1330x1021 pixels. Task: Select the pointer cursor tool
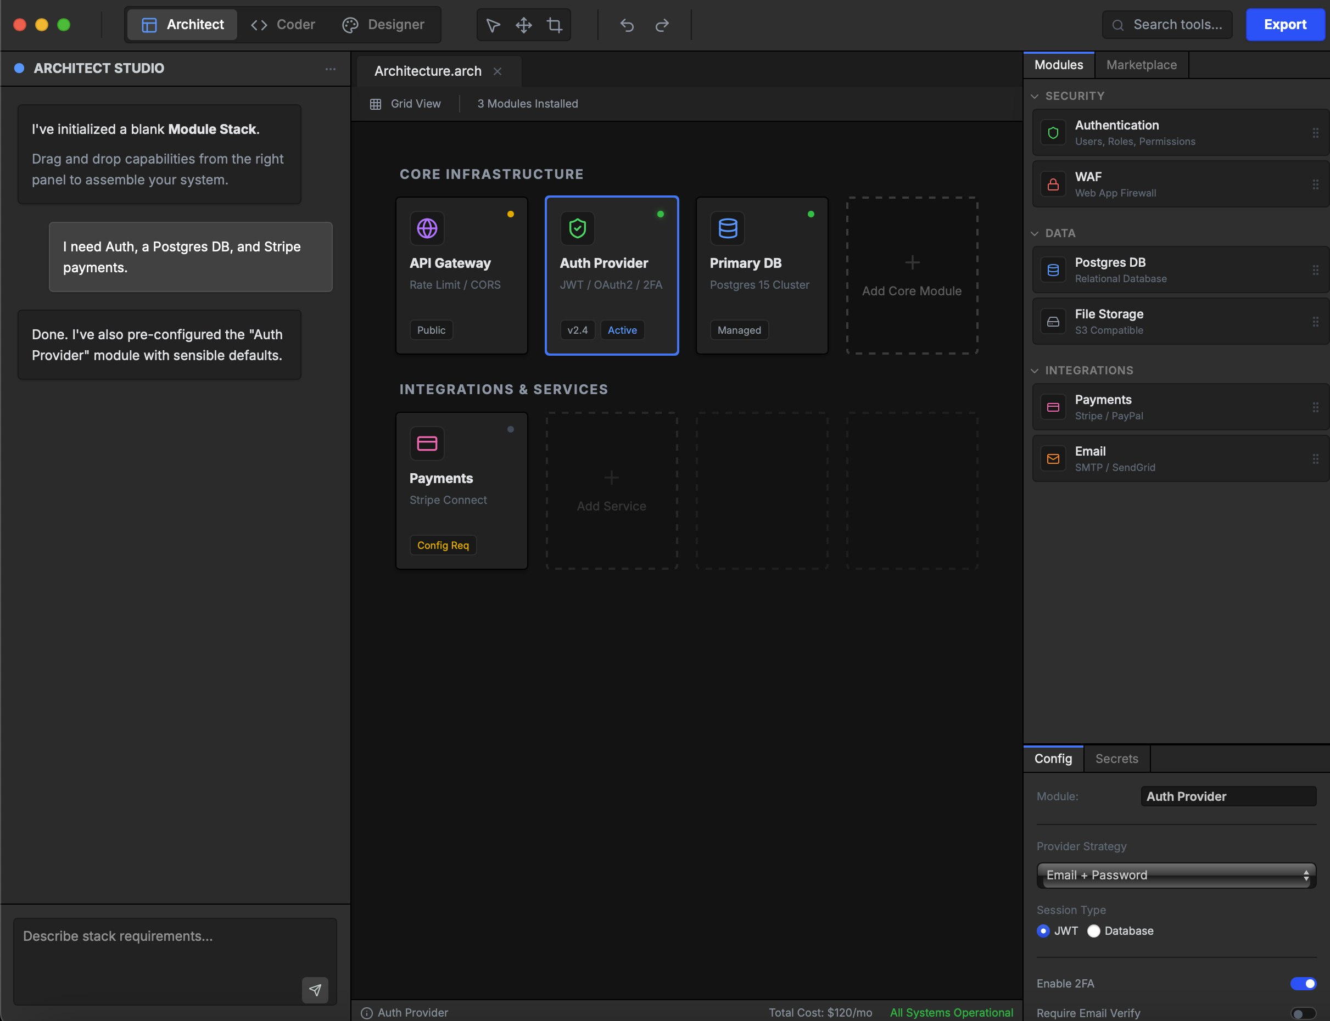tap(493, 25)
